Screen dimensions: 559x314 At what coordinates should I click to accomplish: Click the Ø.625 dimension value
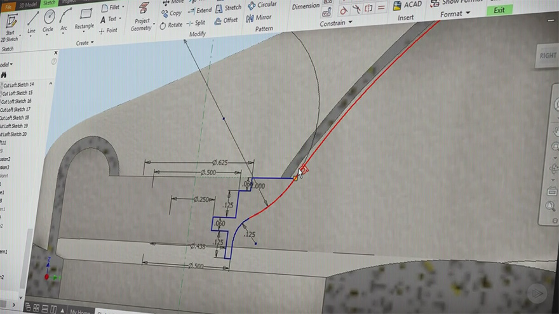[220, 162]
